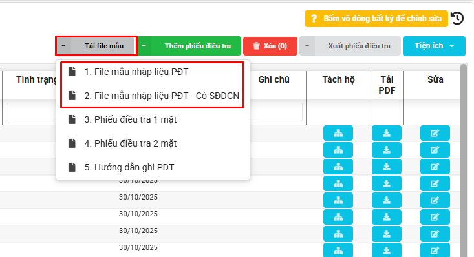
Task: Collapse the Tải file mẫu dropdown arrow
Action: [63, 46]
